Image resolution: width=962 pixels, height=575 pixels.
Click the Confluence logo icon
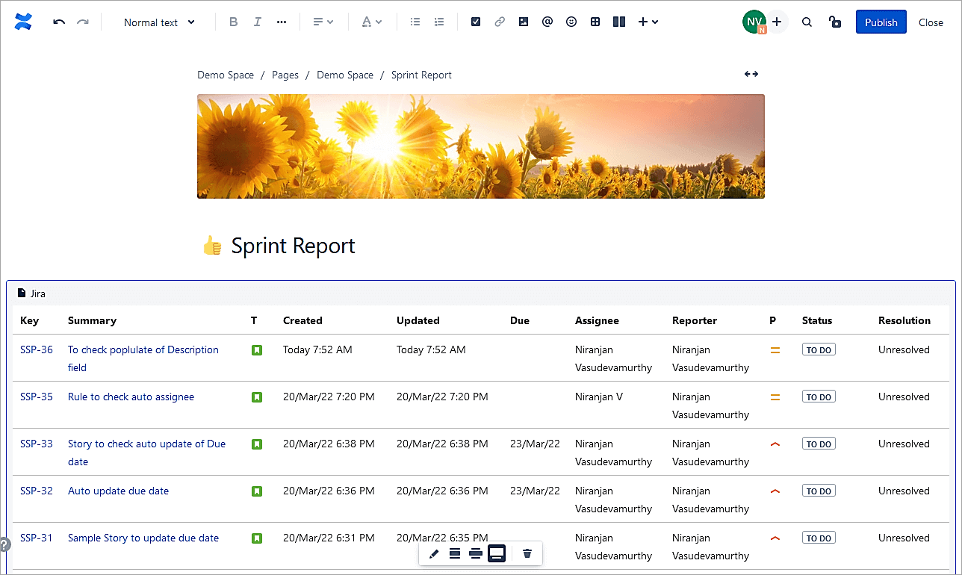23,22
